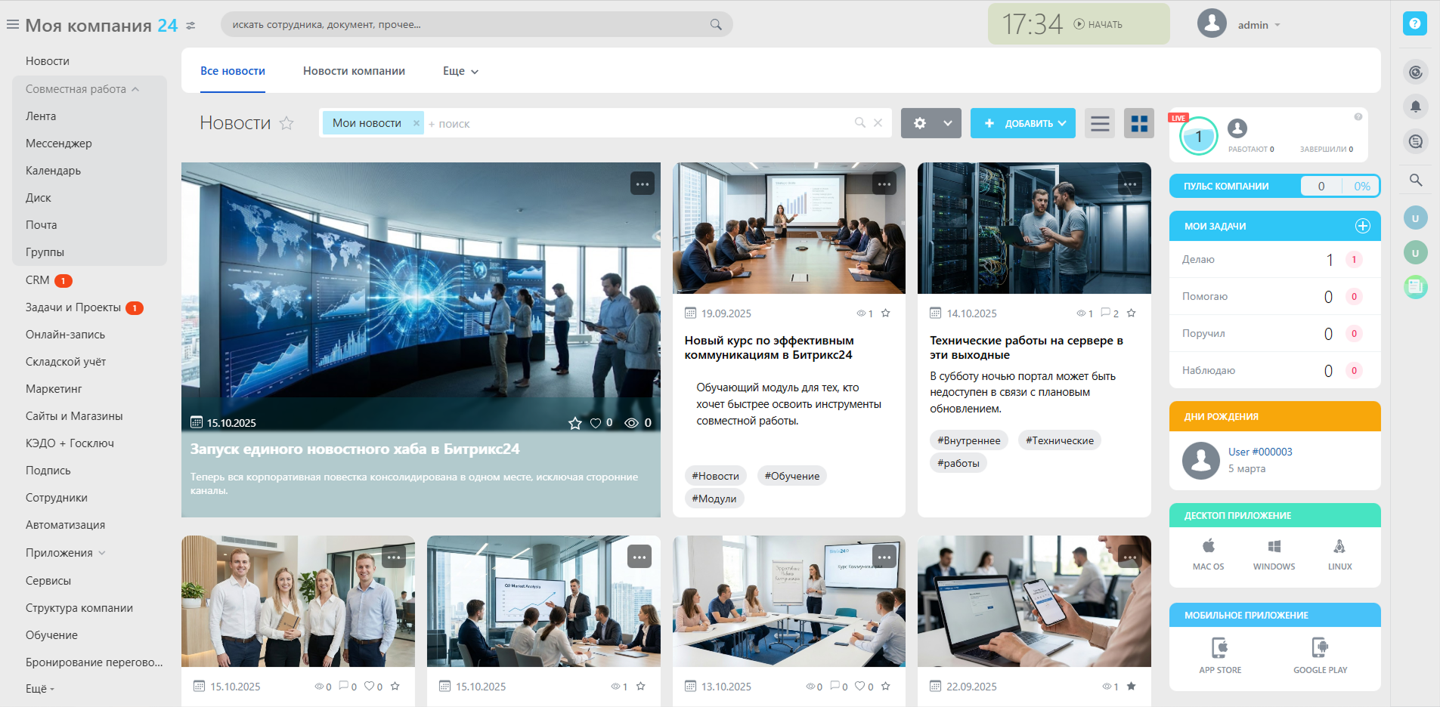Add new task with plus icon

(x=1362, y=226)
